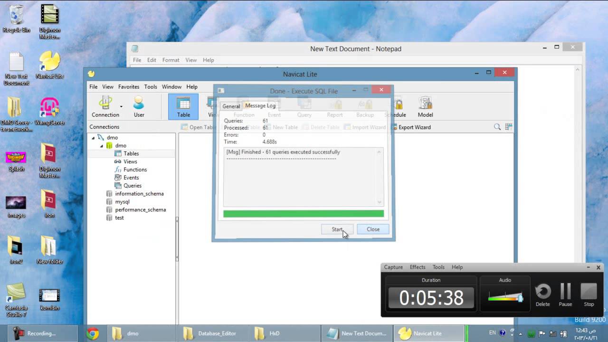Image resolution: width=608 pixels, height=342 pixels.
Task: Stop the screen recording
Action: 589,295
